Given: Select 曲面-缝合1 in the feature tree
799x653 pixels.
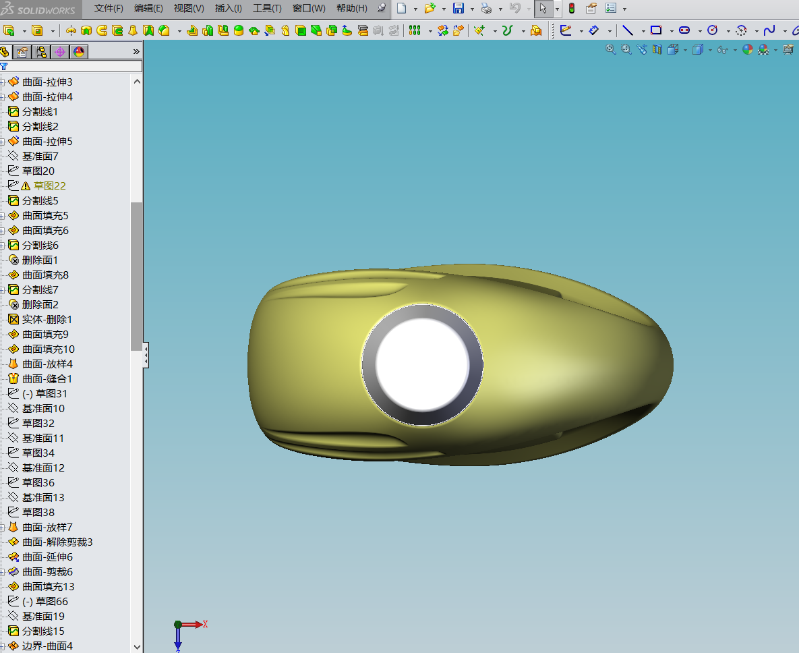Looking at the screenshot, I should [x=47, y=378].
